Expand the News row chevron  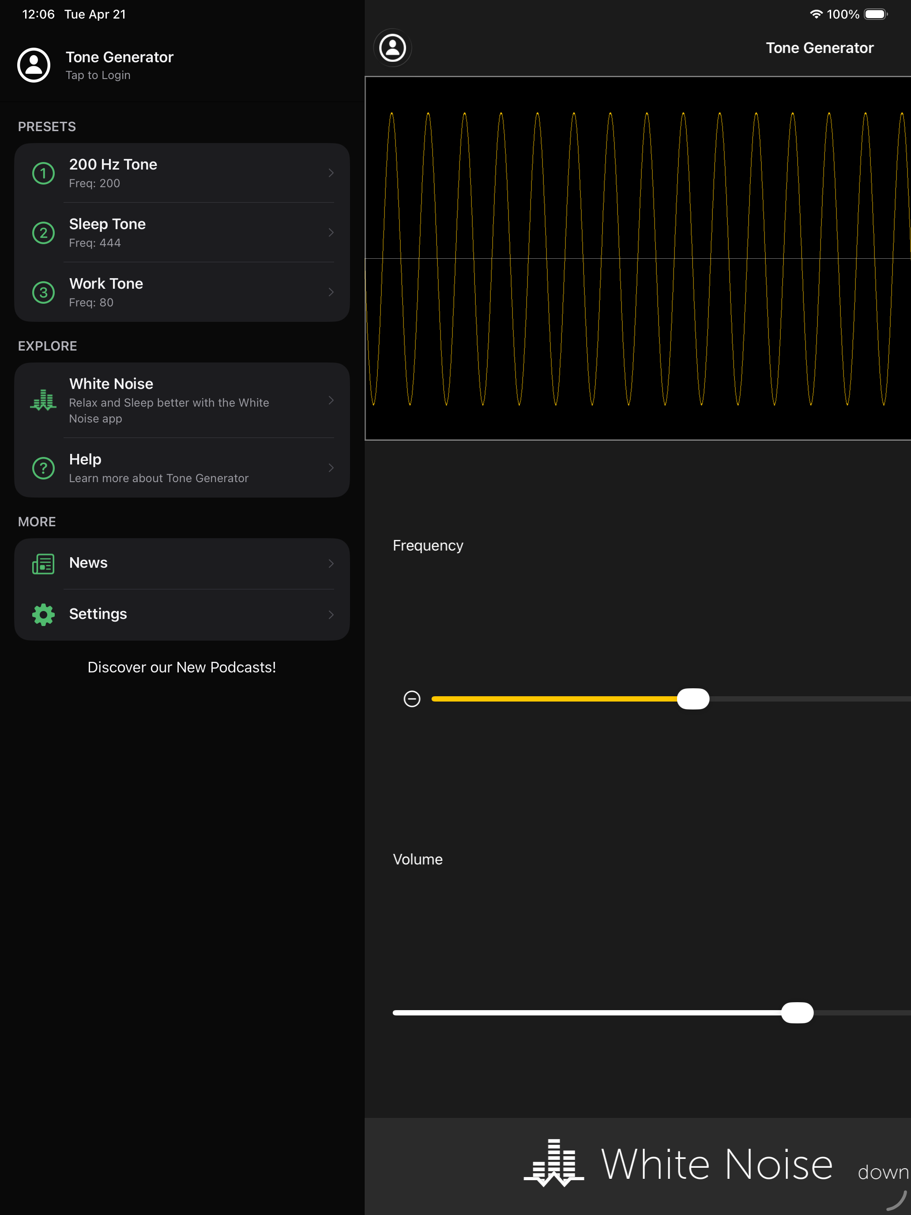[331, 563]
